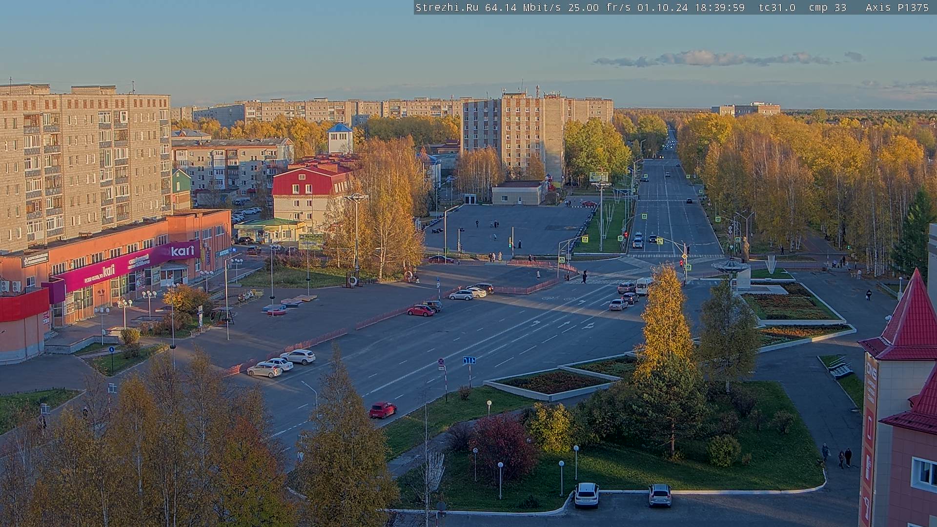
Task: Click the "25.00 fr/s" frame rate value
Action: [599, 7]
